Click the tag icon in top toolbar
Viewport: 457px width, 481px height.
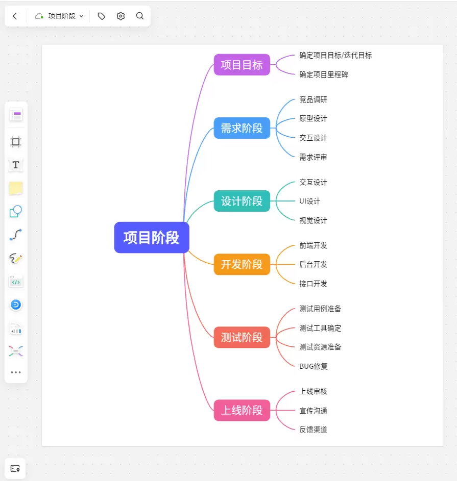coord(101,16)
